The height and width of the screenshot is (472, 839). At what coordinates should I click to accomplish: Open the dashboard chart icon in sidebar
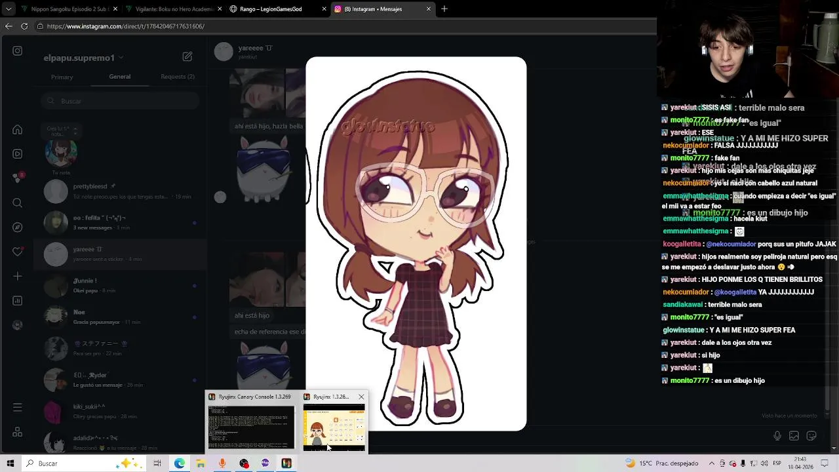point(18,301)
